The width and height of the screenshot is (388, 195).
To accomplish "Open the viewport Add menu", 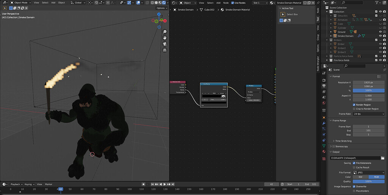I will [53, 3].
